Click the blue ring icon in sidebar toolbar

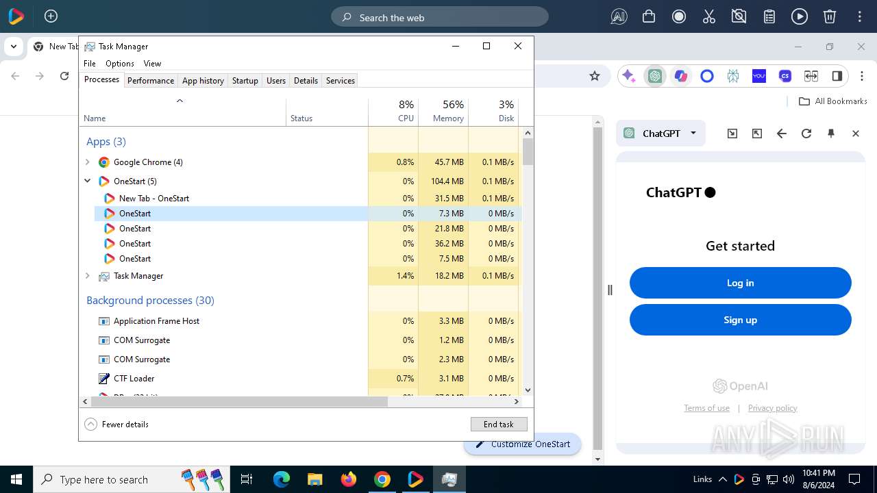pyautogui.click(x=707, y=76)
